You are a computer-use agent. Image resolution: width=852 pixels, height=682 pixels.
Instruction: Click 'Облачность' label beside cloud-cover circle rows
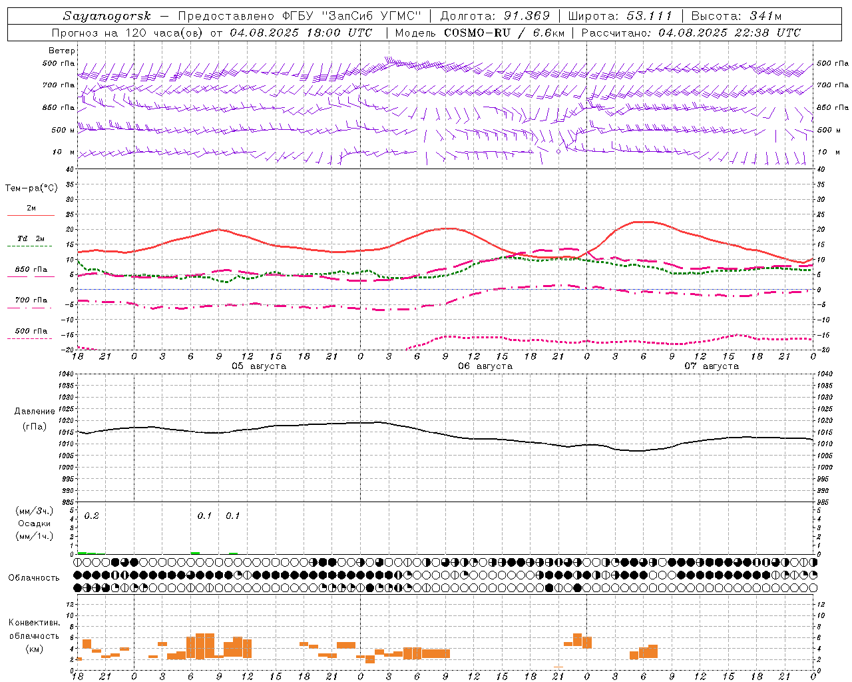coord(34,577)
